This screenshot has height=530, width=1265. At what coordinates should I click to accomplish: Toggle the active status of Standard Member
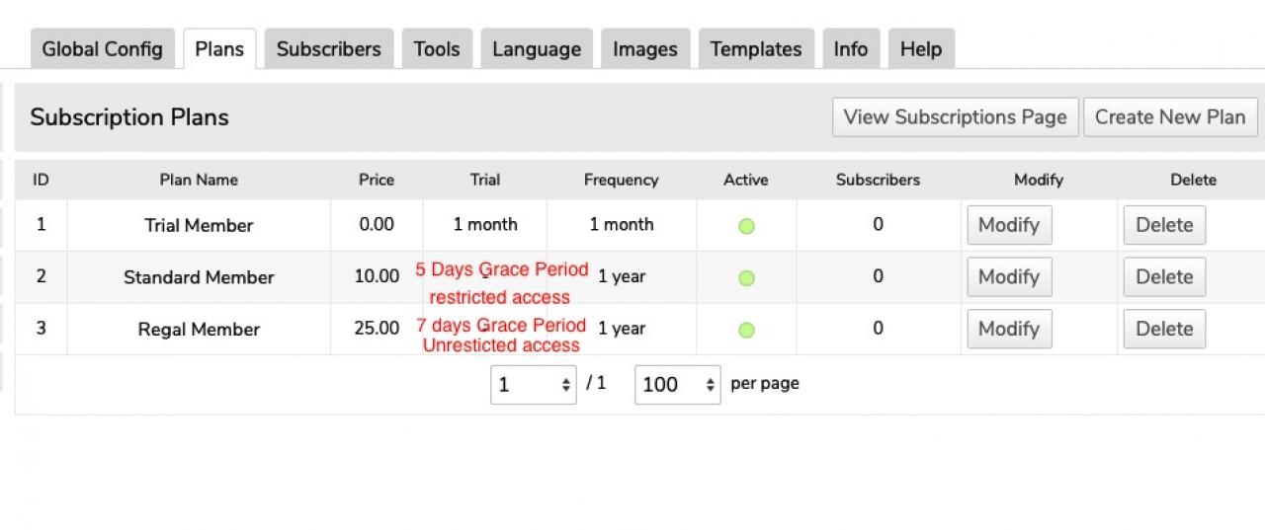tap(746, 278)
